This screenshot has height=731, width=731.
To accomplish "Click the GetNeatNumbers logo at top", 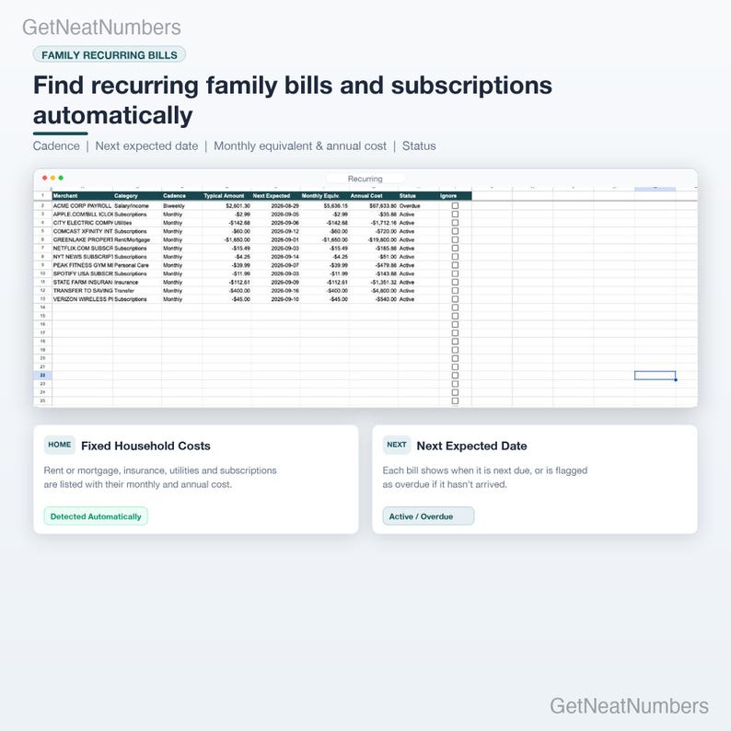I will 101,28.
